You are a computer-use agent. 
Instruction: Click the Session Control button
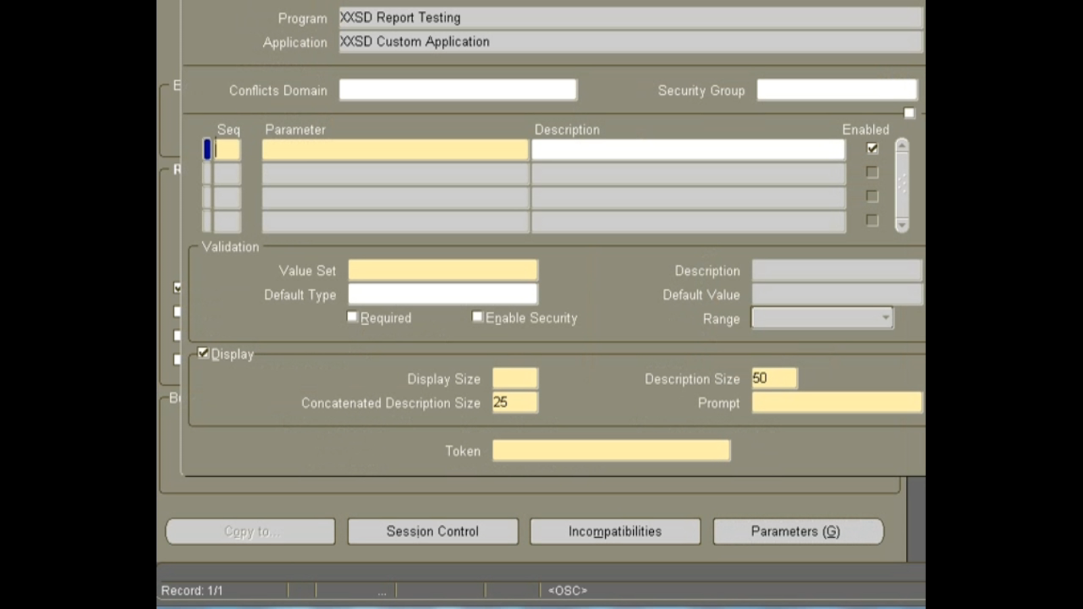click(x=433, y=531)
